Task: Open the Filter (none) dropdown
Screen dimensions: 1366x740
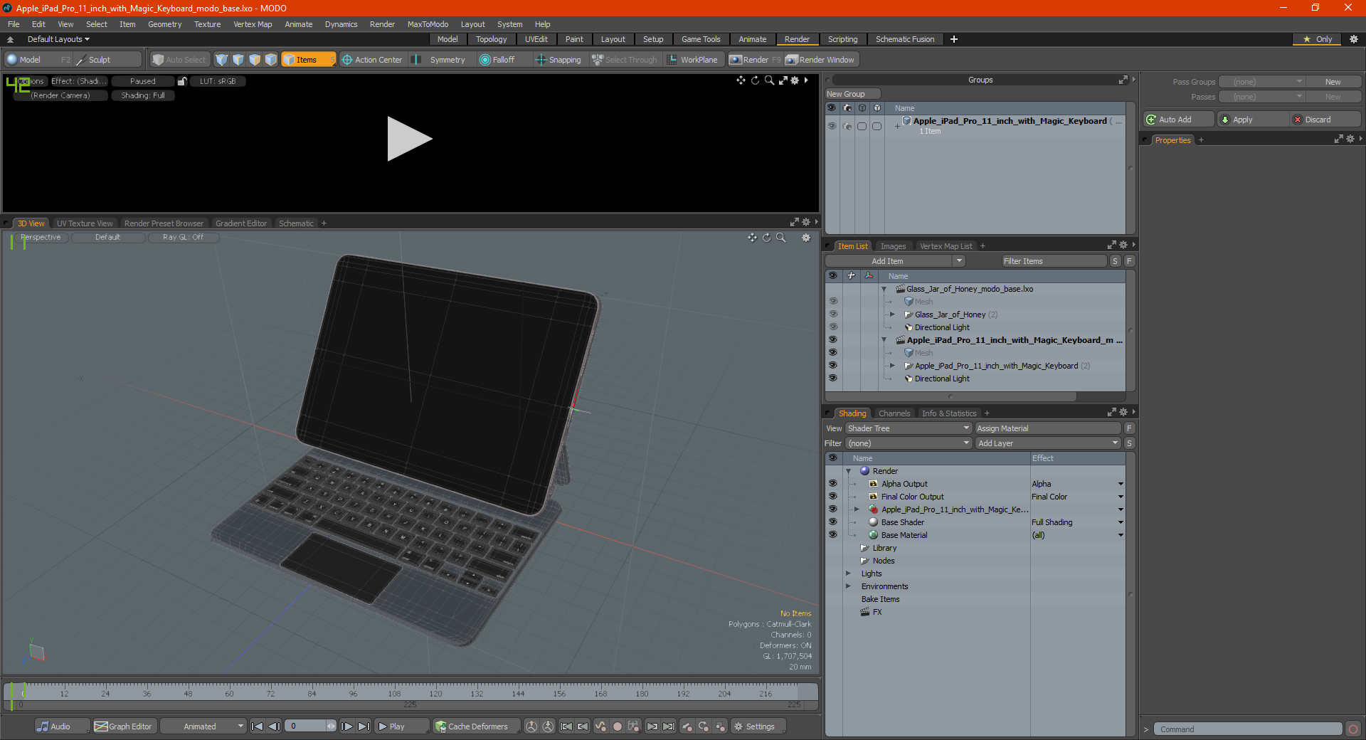Action: 909,443
